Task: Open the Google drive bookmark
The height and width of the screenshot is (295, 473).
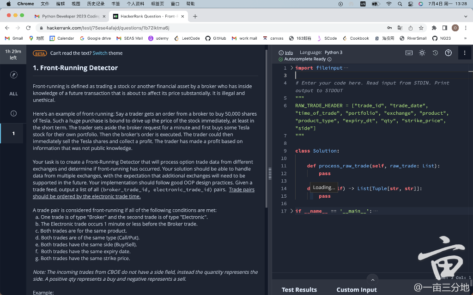Action: tap(95, 38)
